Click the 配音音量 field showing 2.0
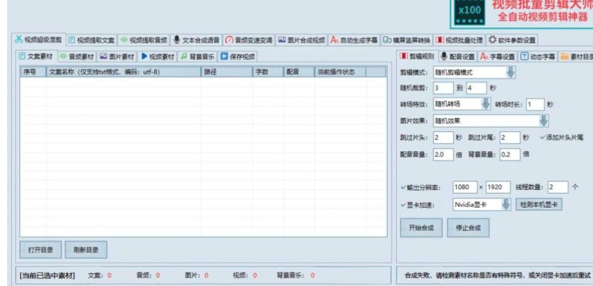The height and width of the screenshot is (286, 593). tap(443, 155)
